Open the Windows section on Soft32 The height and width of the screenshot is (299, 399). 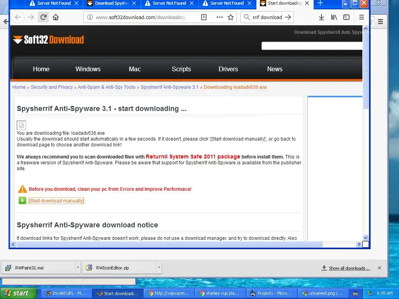88,69
